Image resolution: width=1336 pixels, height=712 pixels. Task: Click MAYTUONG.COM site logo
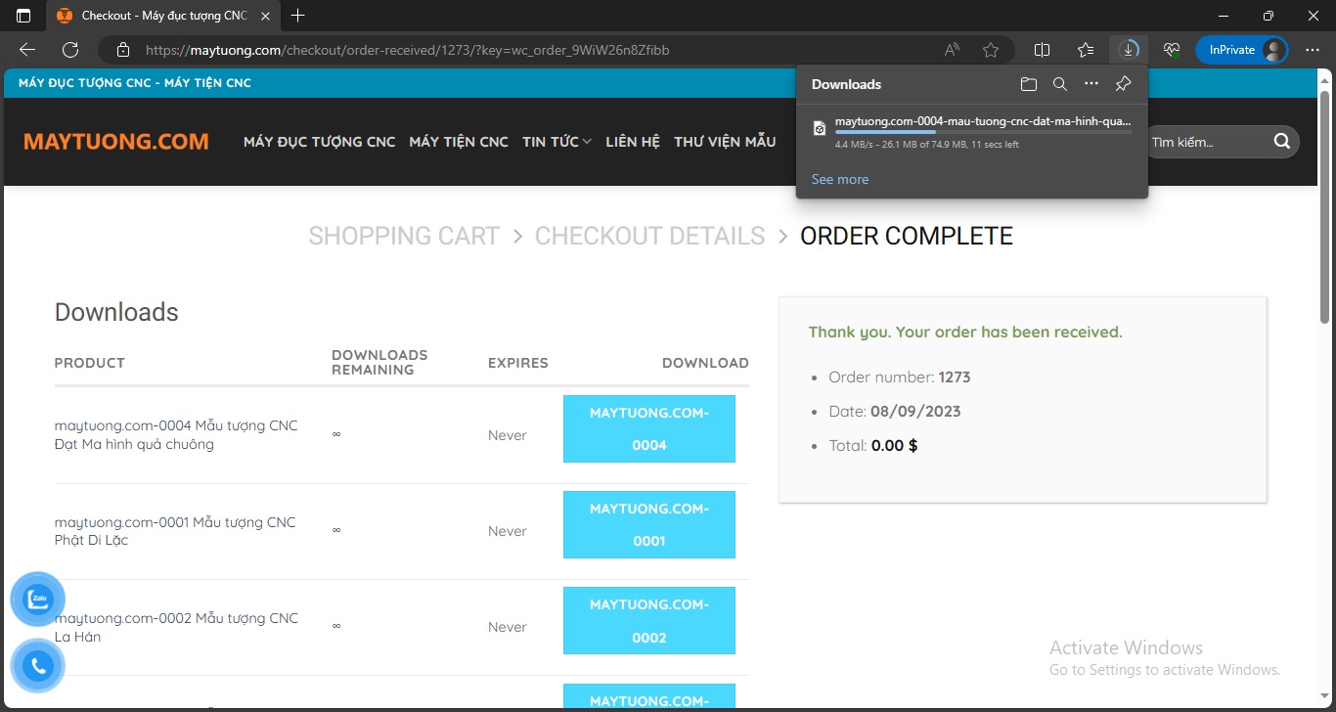116,142
